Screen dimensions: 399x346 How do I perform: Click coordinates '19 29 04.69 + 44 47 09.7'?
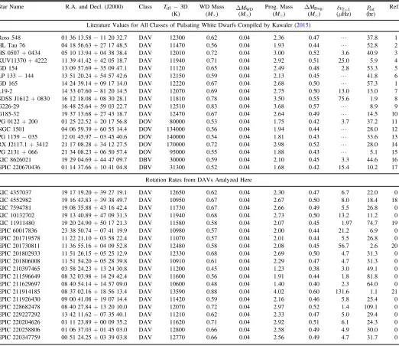(94, 160)
